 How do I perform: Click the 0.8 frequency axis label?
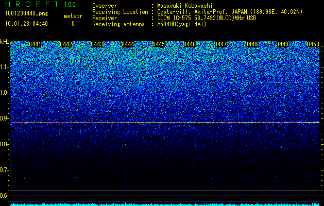pos(4,144)
